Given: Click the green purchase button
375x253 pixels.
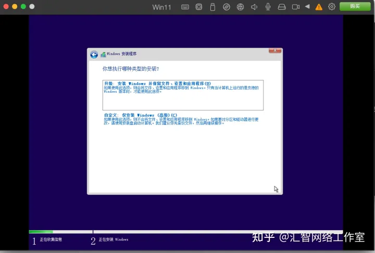Looking at the screenshot, I should pyautogui.click(x=355, y=6).
